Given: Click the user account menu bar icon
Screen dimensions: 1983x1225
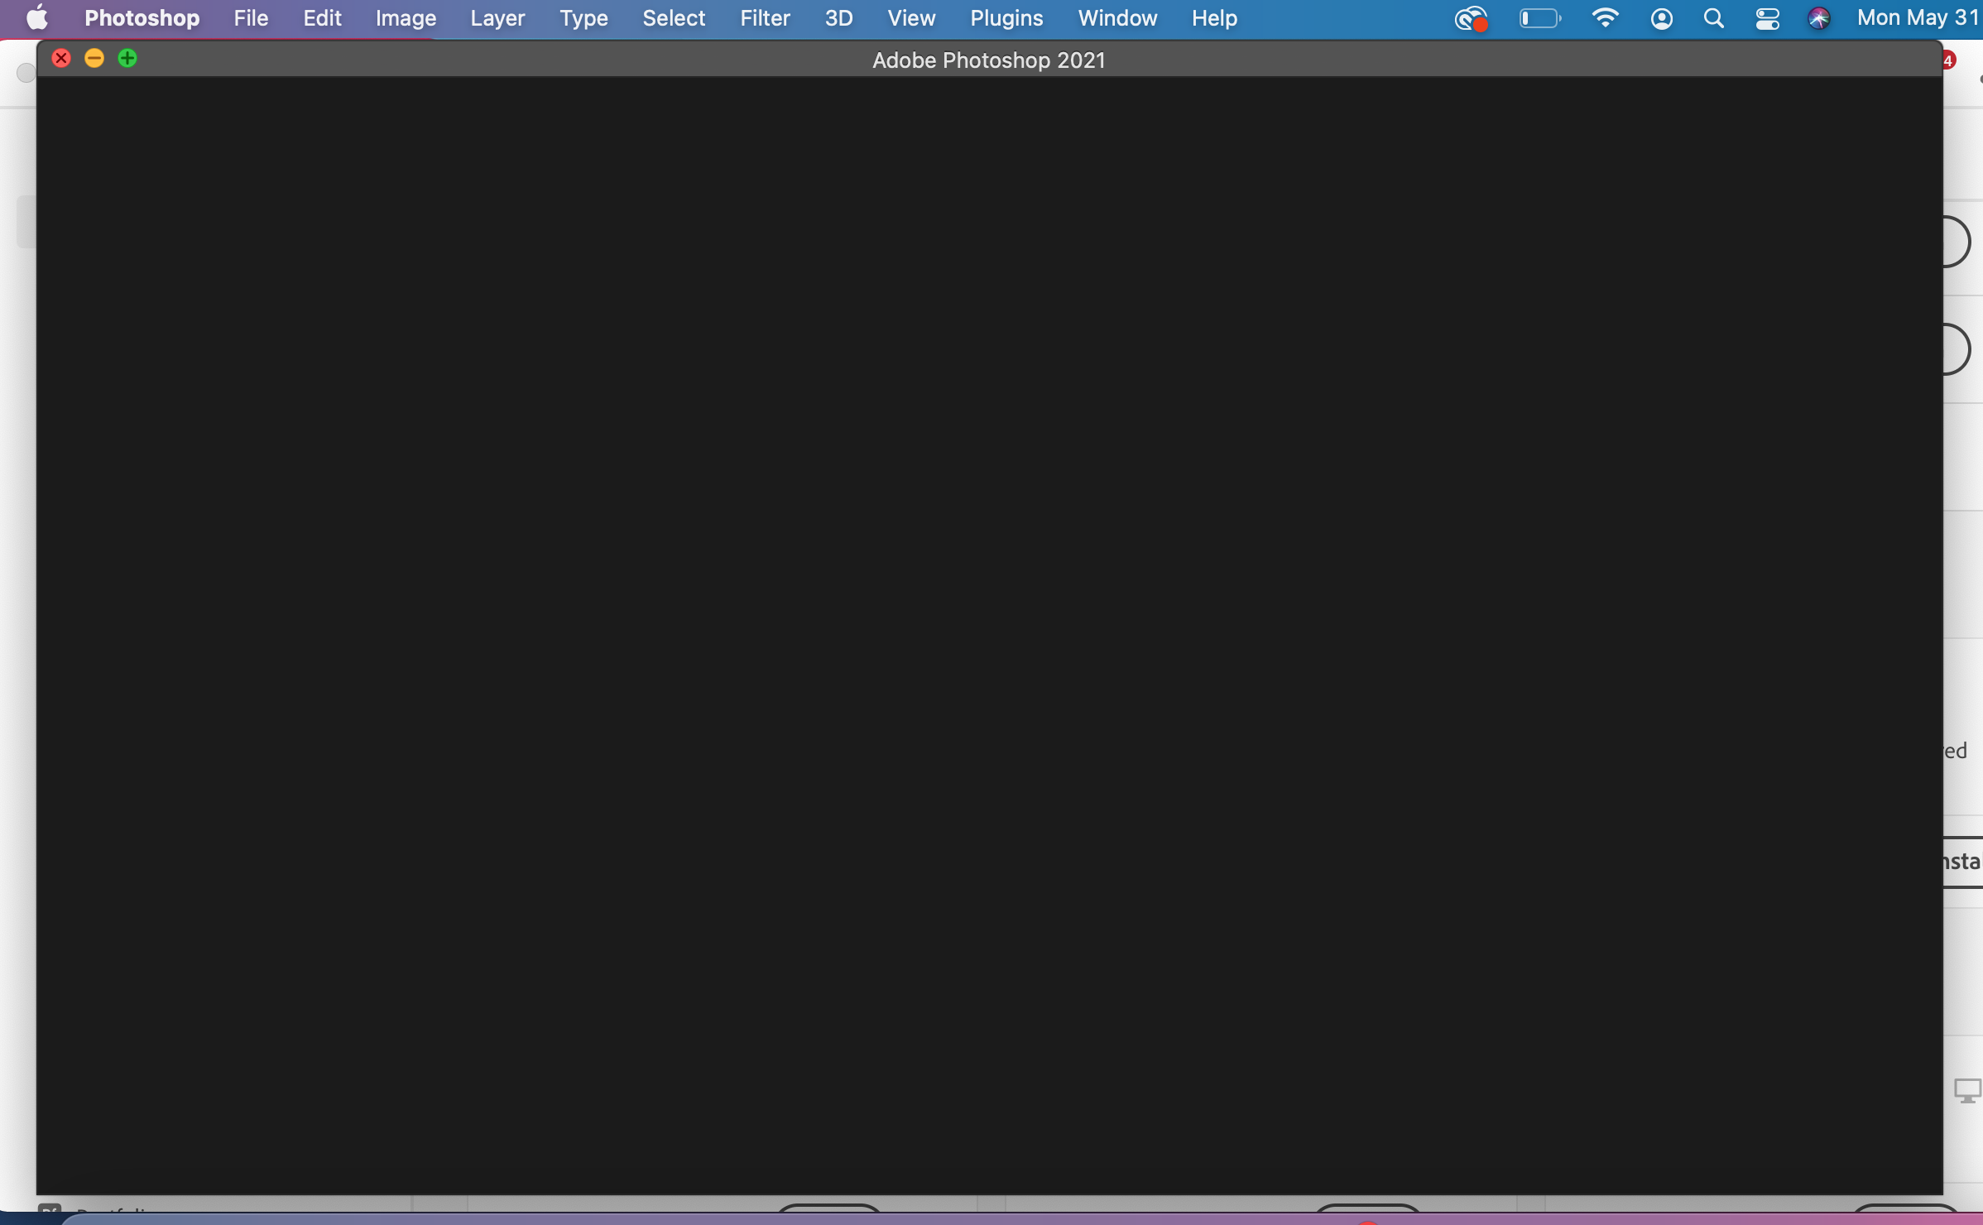Looking at the screenshot, I should point(1662,17).
